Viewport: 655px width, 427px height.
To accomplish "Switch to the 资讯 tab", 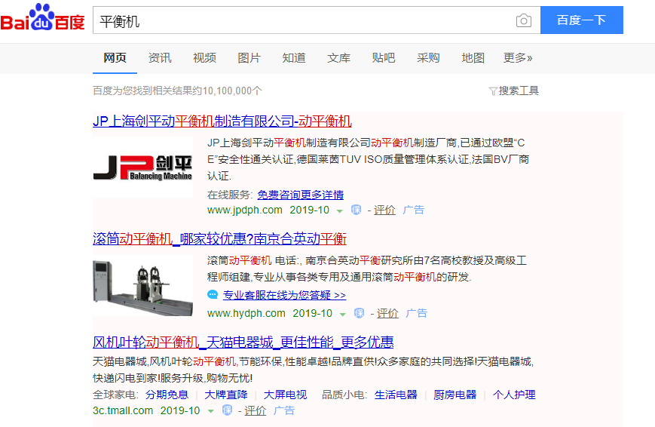I will 160,58.
